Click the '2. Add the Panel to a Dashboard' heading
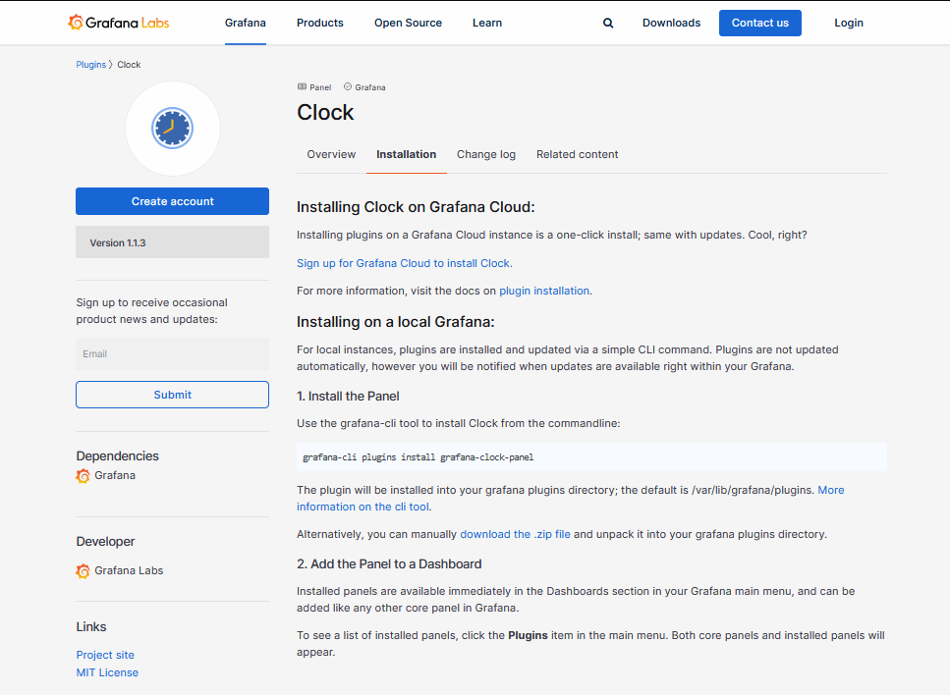This screenshot has width=950, height=695. 389,564
